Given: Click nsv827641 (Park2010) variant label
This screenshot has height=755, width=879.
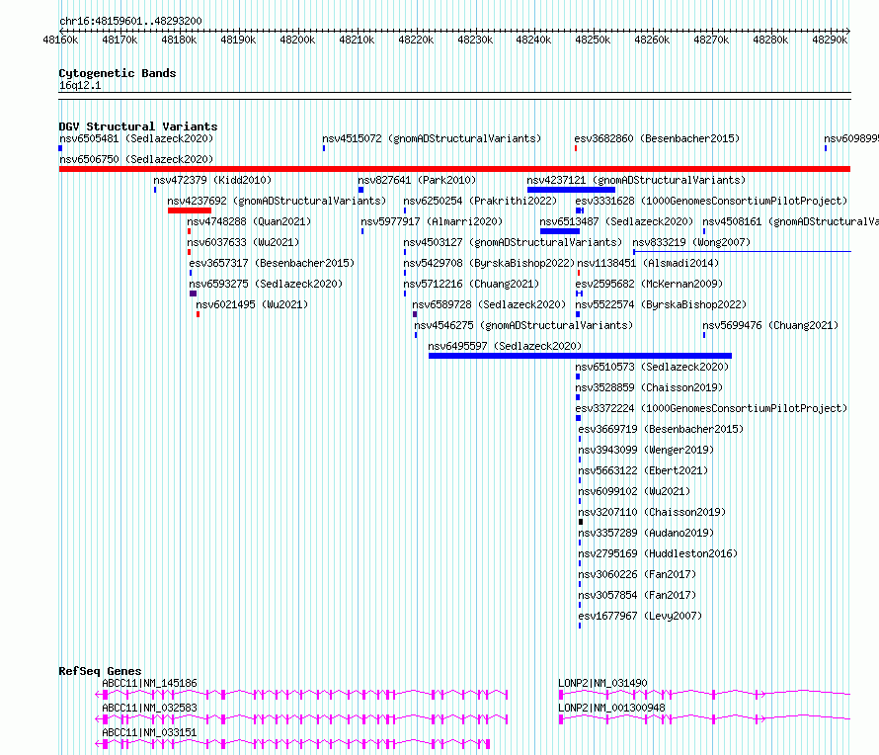Looking at the screenshot, I should tap(417, 180).
